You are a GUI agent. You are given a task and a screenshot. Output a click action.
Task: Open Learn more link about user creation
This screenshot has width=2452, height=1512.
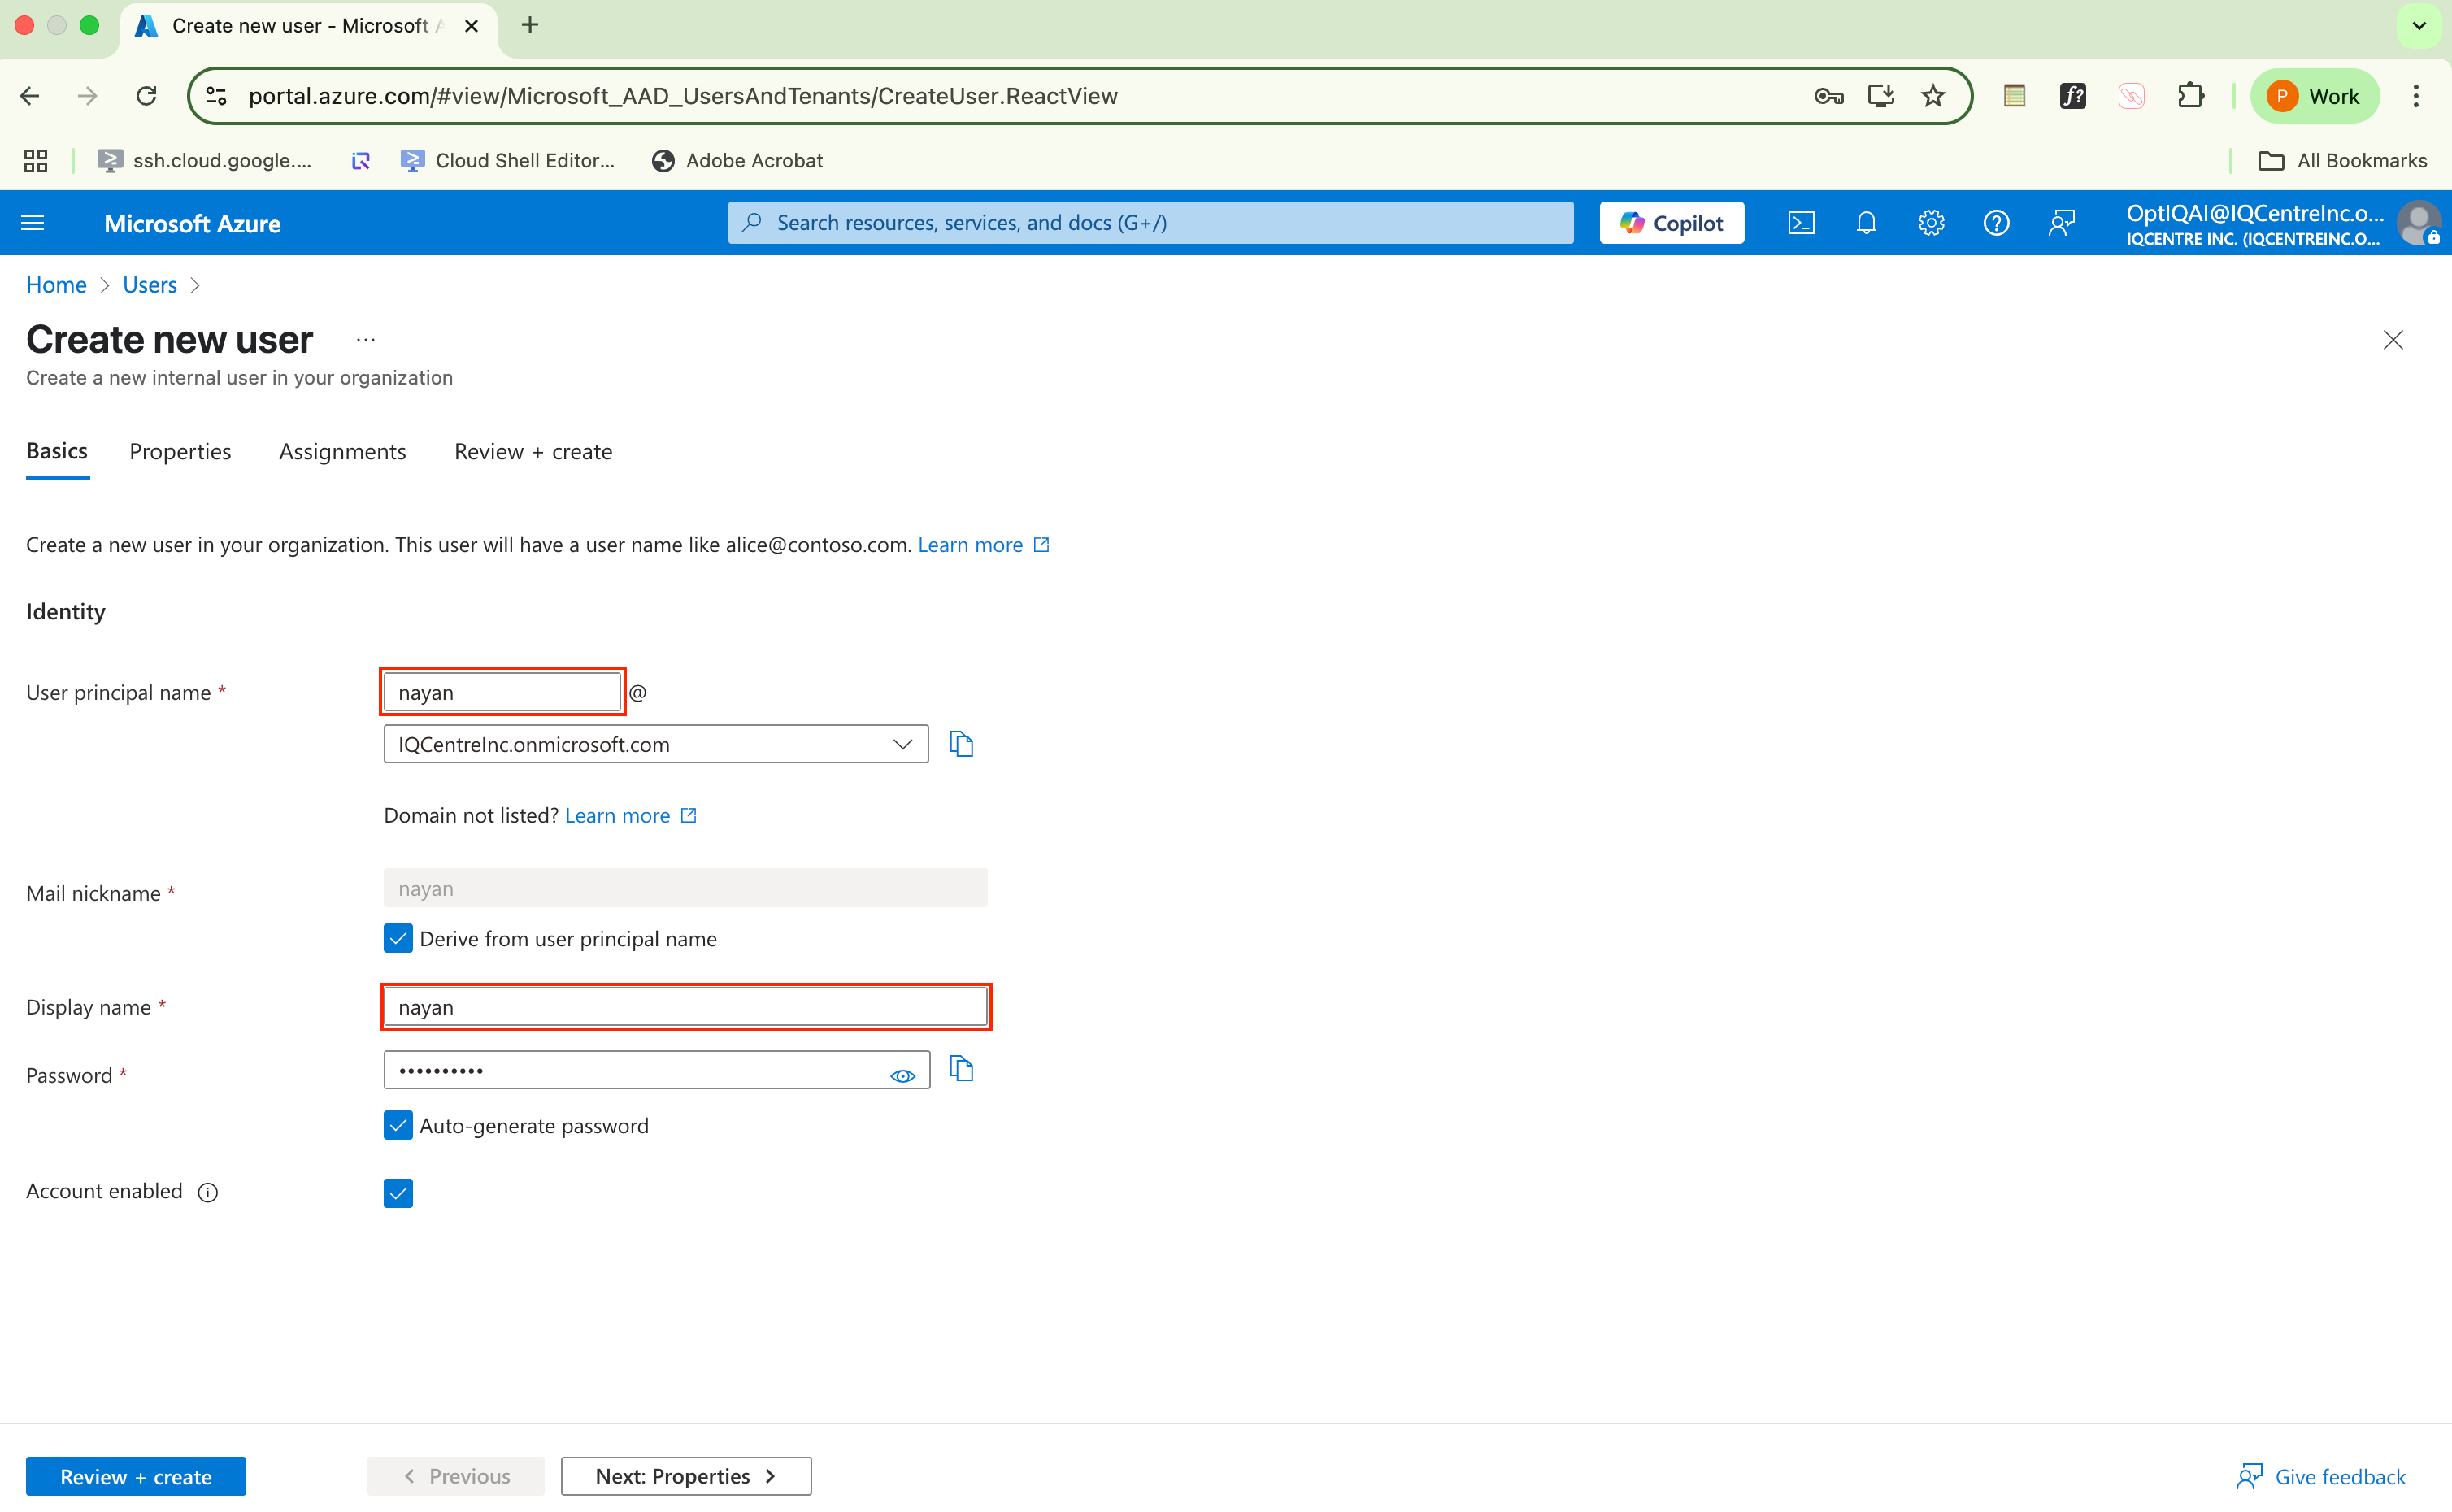tap(984, 544)
